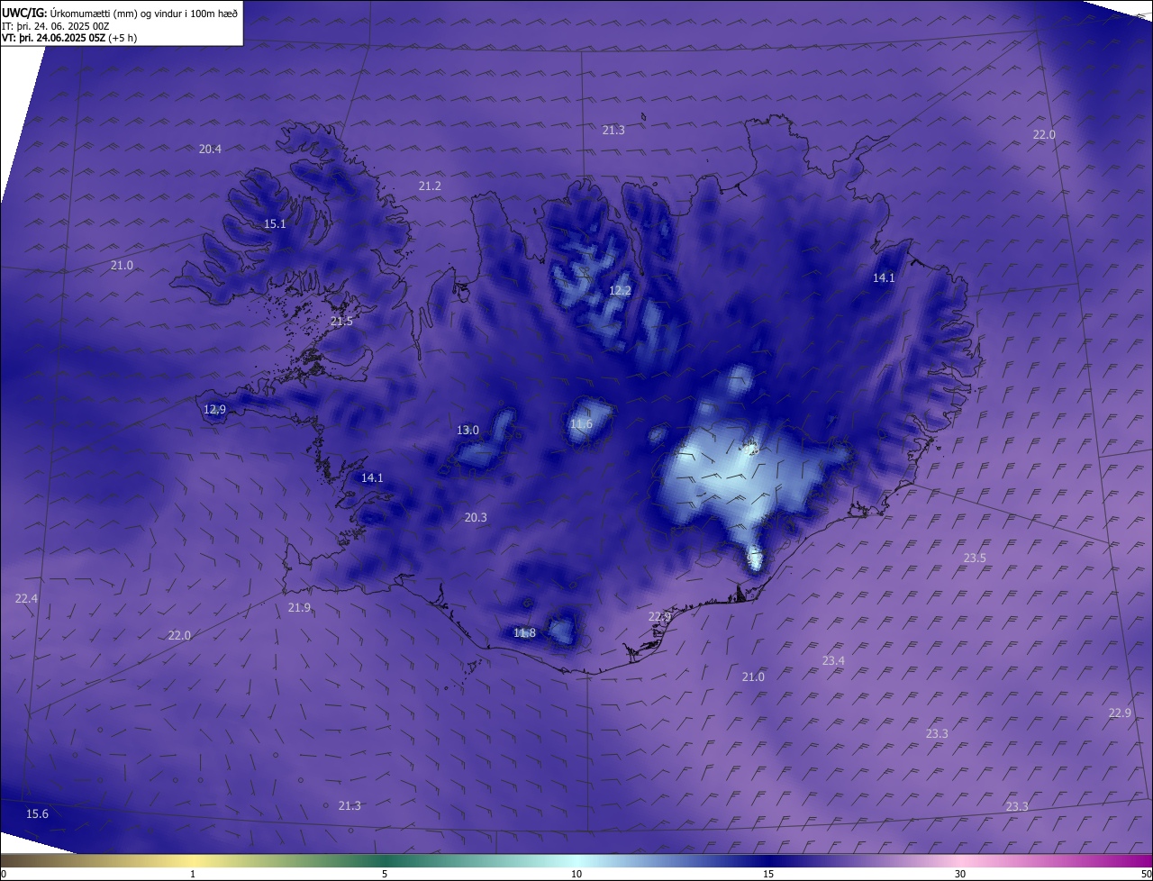Viewport: 1153px width, 881px height.
Task: Click the 1 tick on the color scale
Action: coord(193,874)
